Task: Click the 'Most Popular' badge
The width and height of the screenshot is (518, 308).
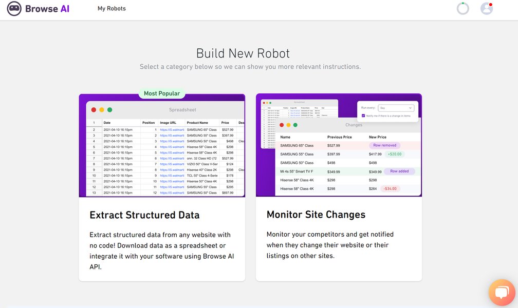Action: pyautogui.click(x=161, y=93)
